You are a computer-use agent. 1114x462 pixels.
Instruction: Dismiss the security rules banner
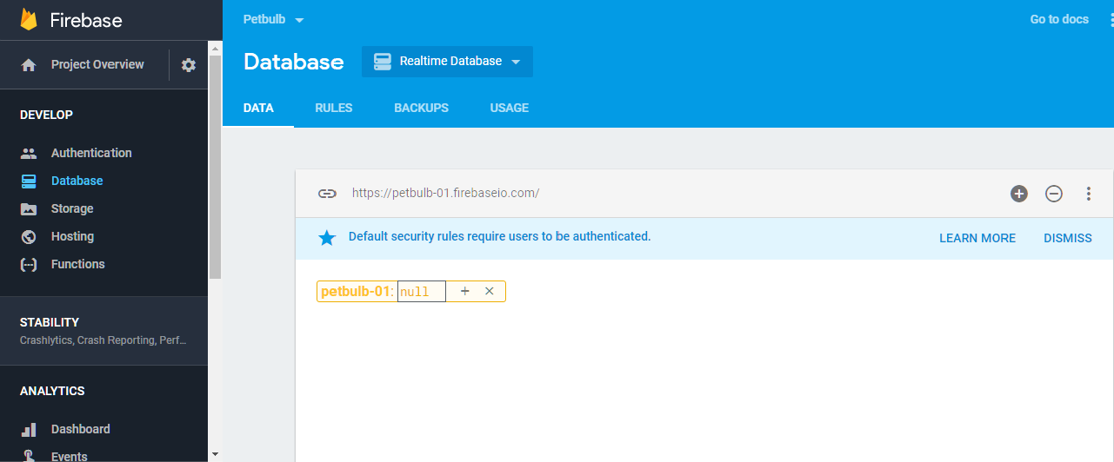click(x=1068, y=239)
